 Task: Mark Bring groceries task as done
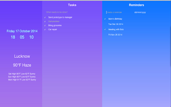tap(45, 25)
